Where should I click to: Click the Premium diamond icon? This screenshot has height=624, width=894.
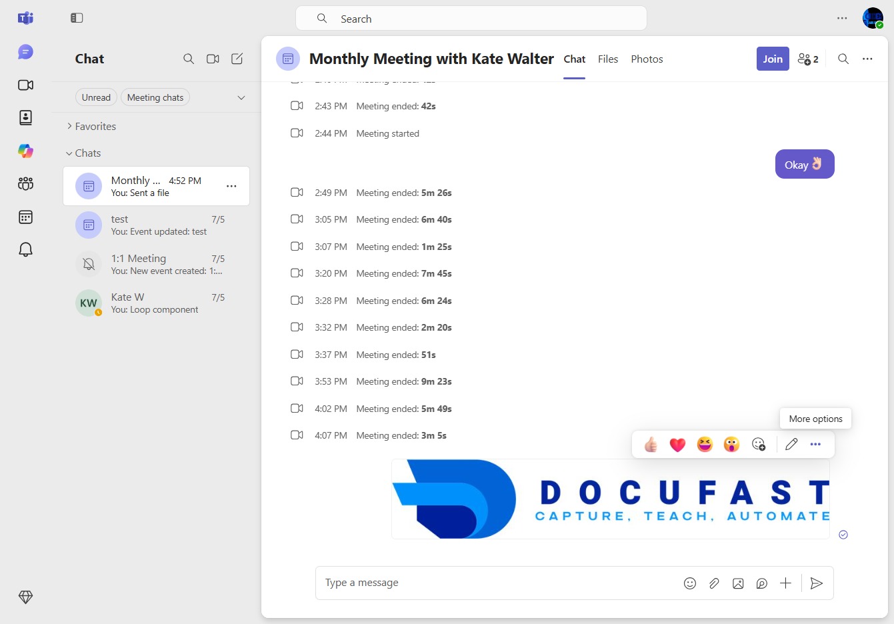coord(25,597)
